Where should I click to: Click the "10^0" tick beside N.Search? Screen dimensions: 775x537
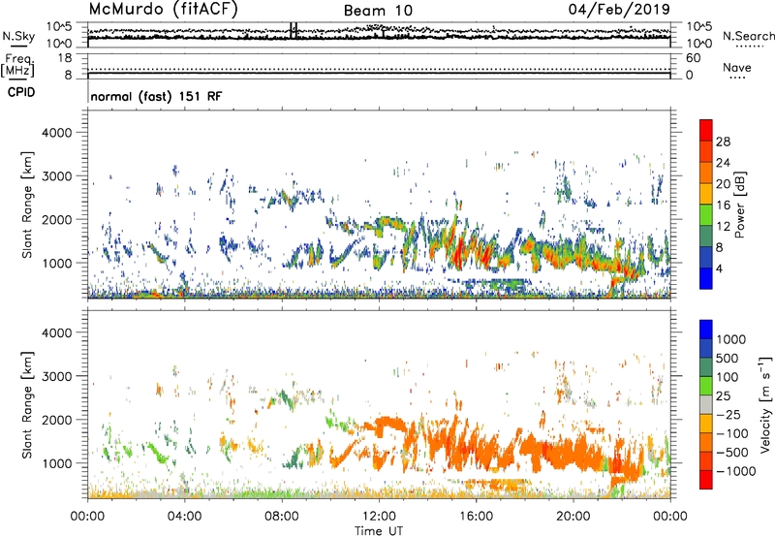(699, 44)
